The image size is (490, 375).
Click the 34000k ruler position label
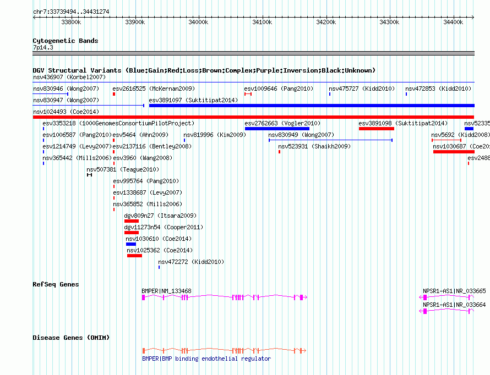pos(198,22)
